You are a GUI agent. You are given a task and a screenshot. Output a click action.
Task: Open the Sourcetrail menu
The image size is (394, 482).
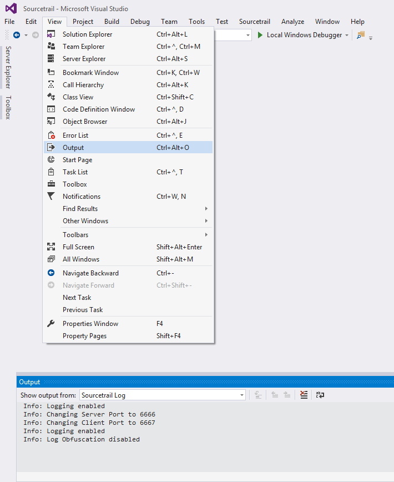(255, 22)
